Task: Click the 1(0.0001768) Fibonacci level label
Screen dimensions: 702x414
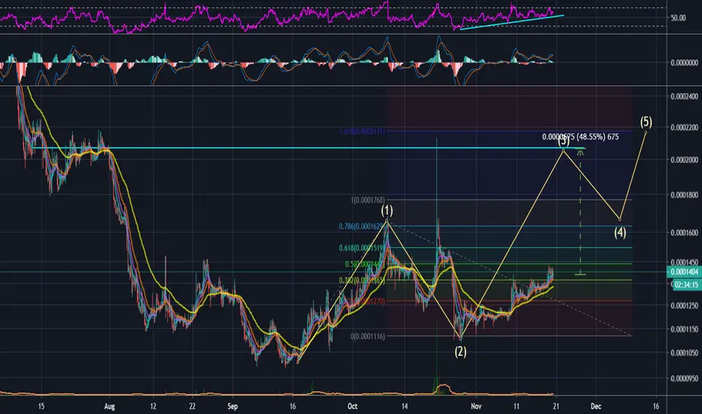Action: [368, 200]
